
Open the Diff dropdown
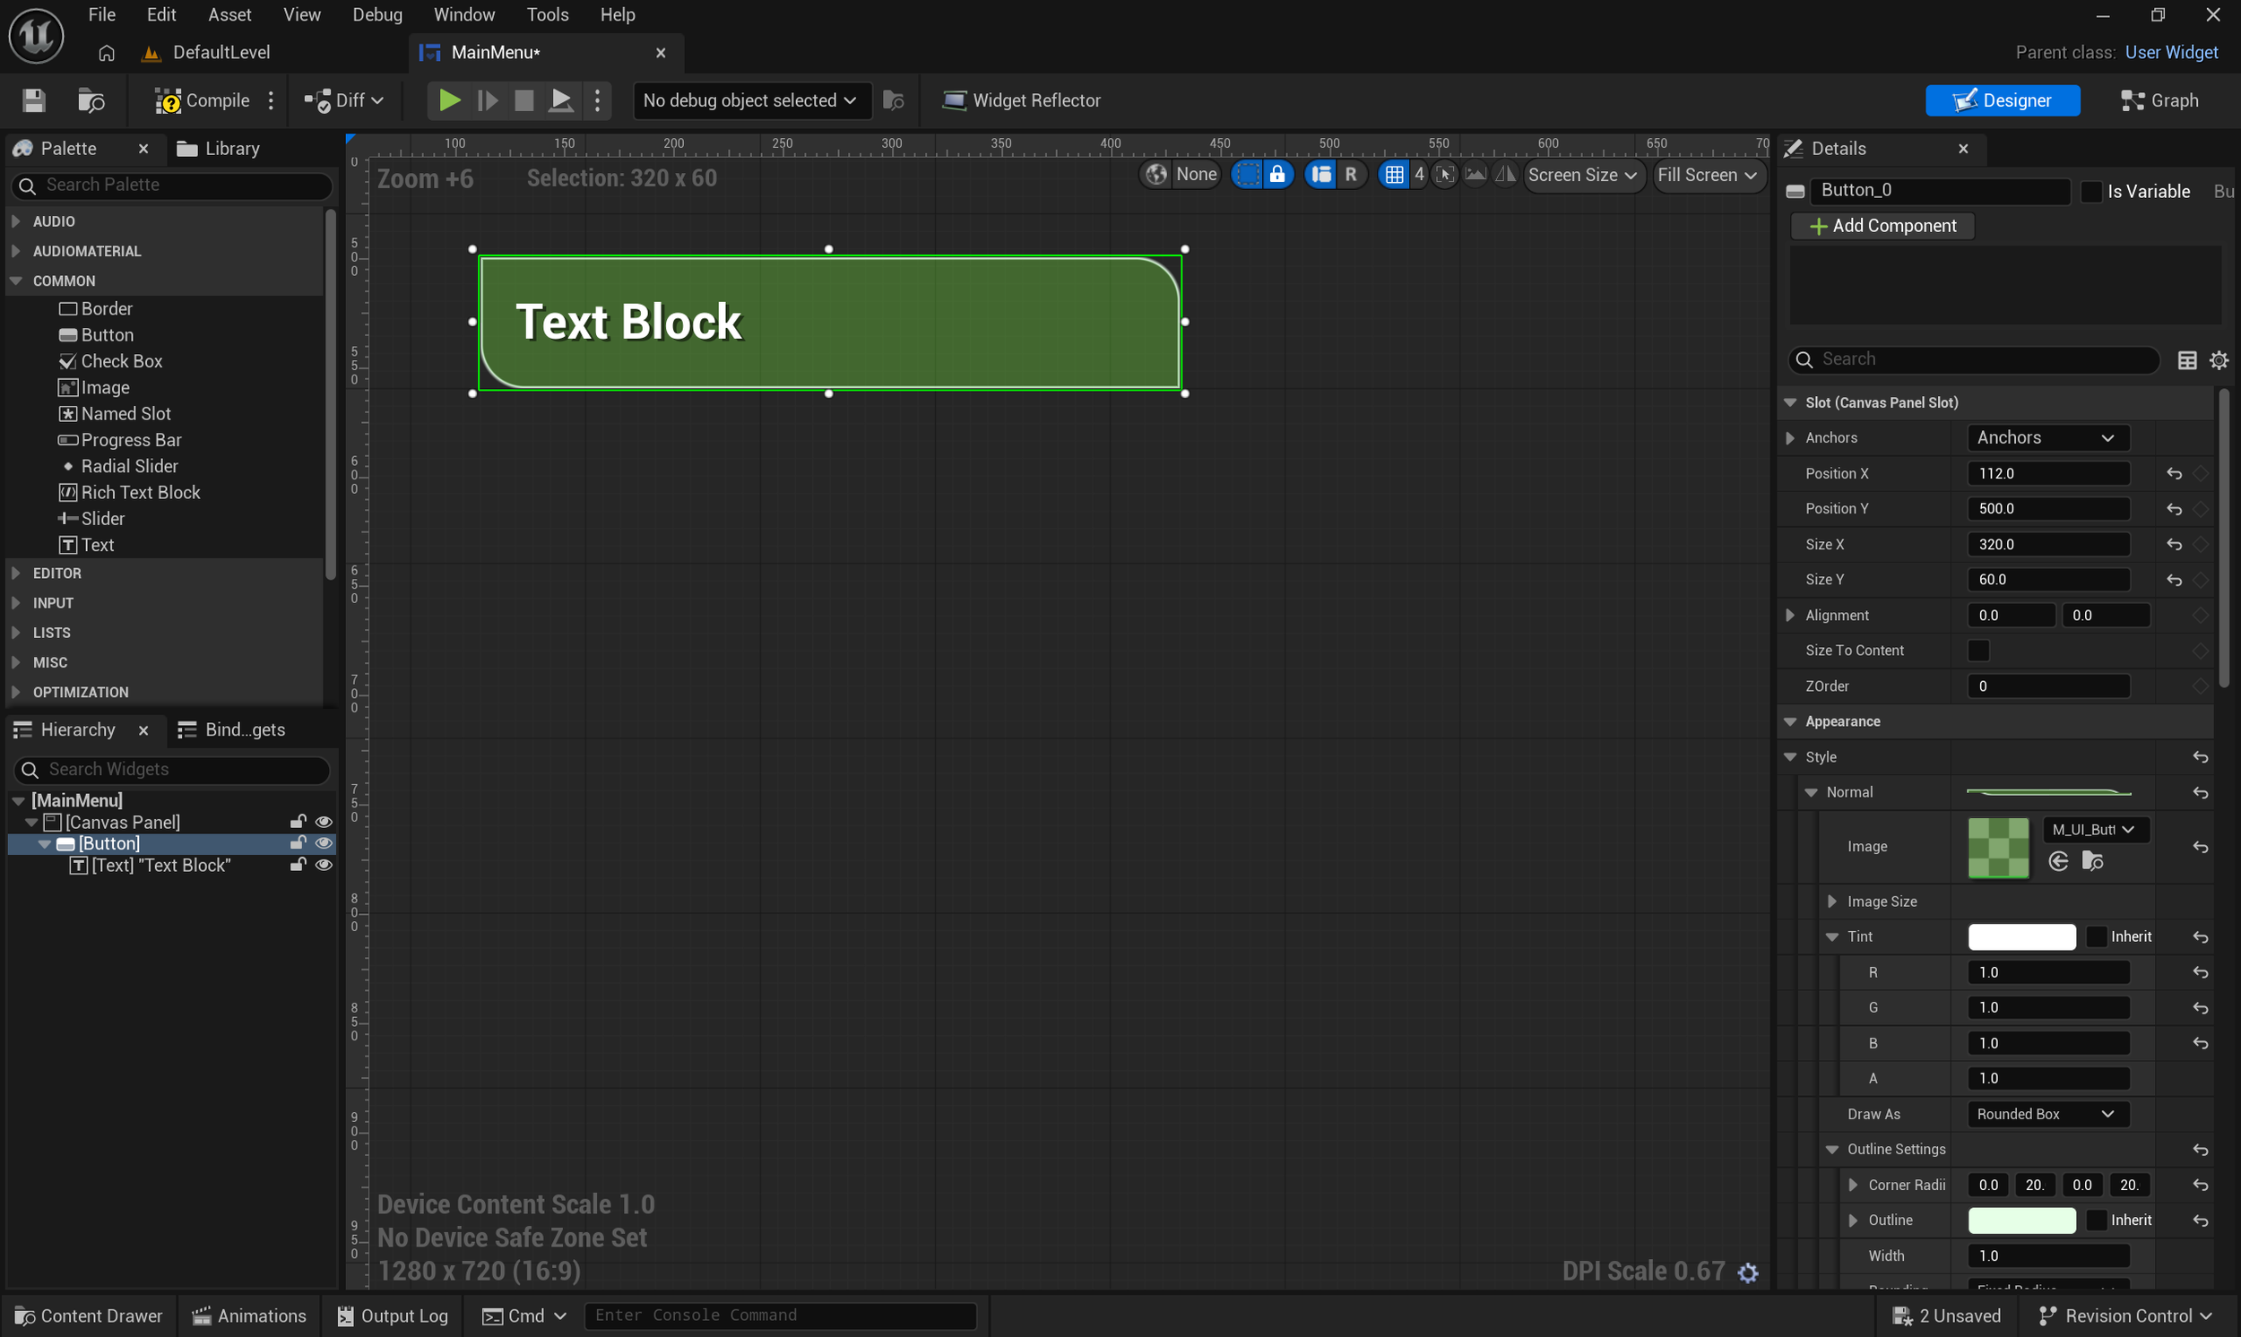point(345,100)
